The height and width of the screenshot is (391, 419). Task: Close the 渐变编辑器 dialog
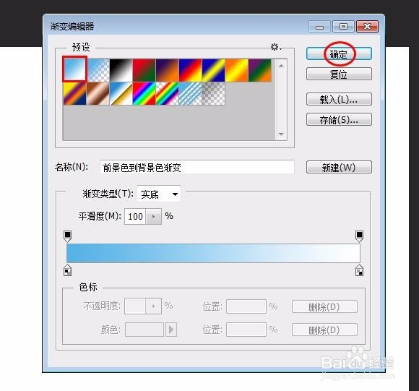368,27
